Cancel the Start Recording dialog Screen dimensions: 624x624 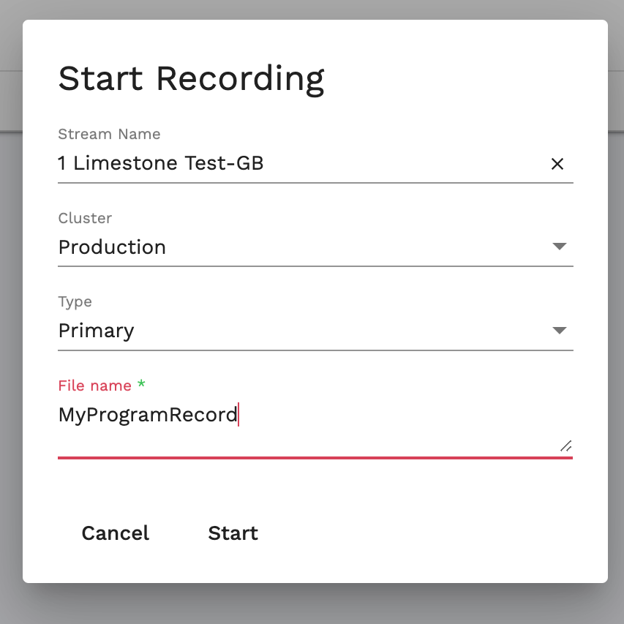pos(116,533)
